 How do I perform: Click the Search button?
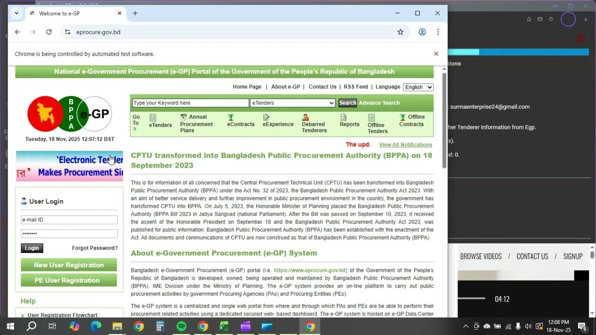(x=347, y=103)
